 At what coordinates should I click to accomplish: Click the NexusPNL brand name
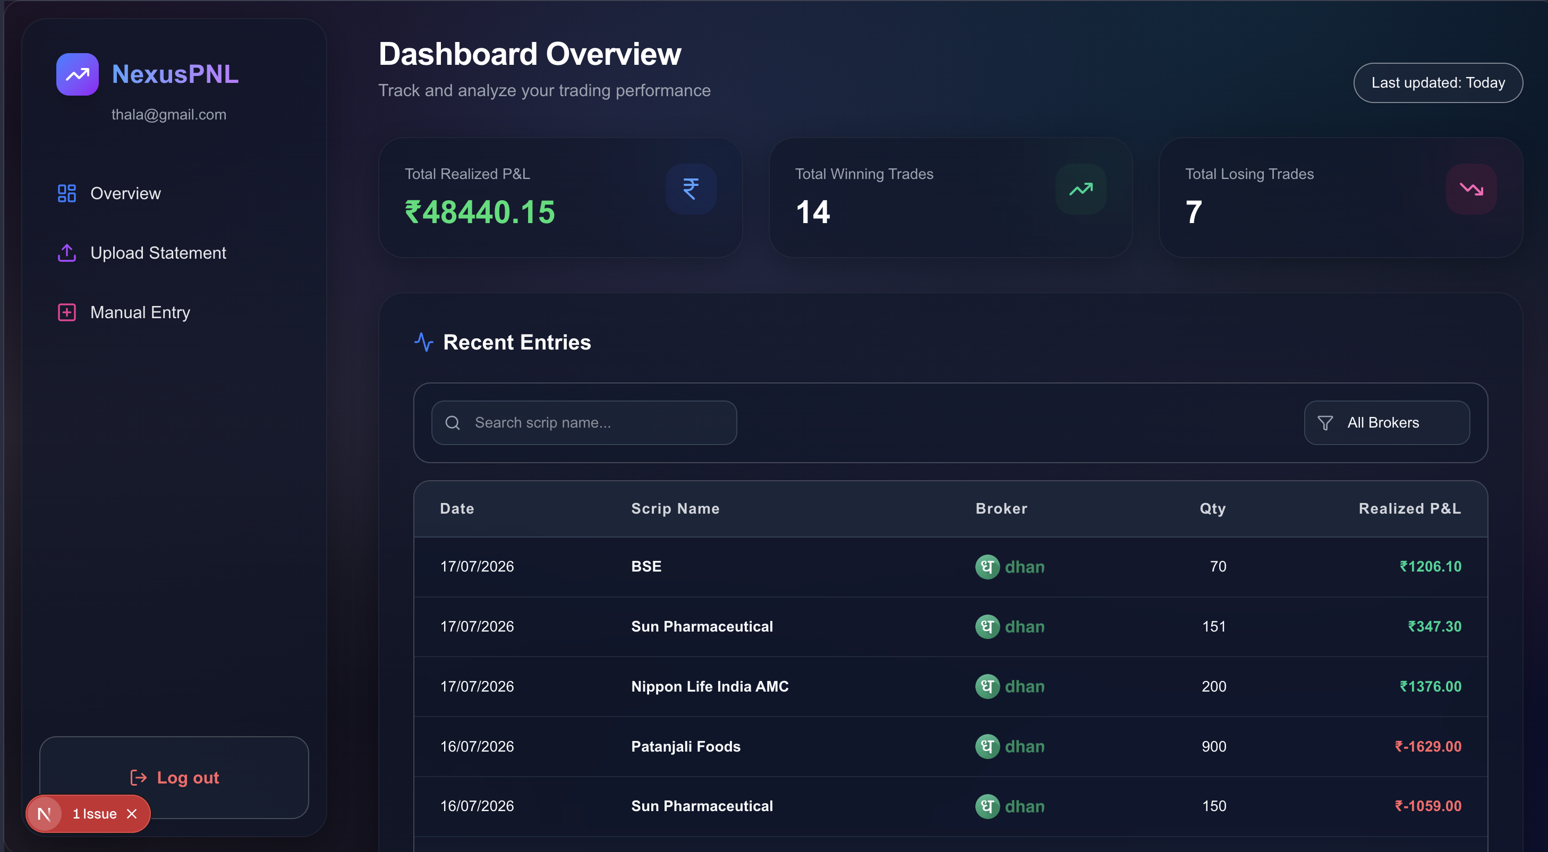coord(175,74)
